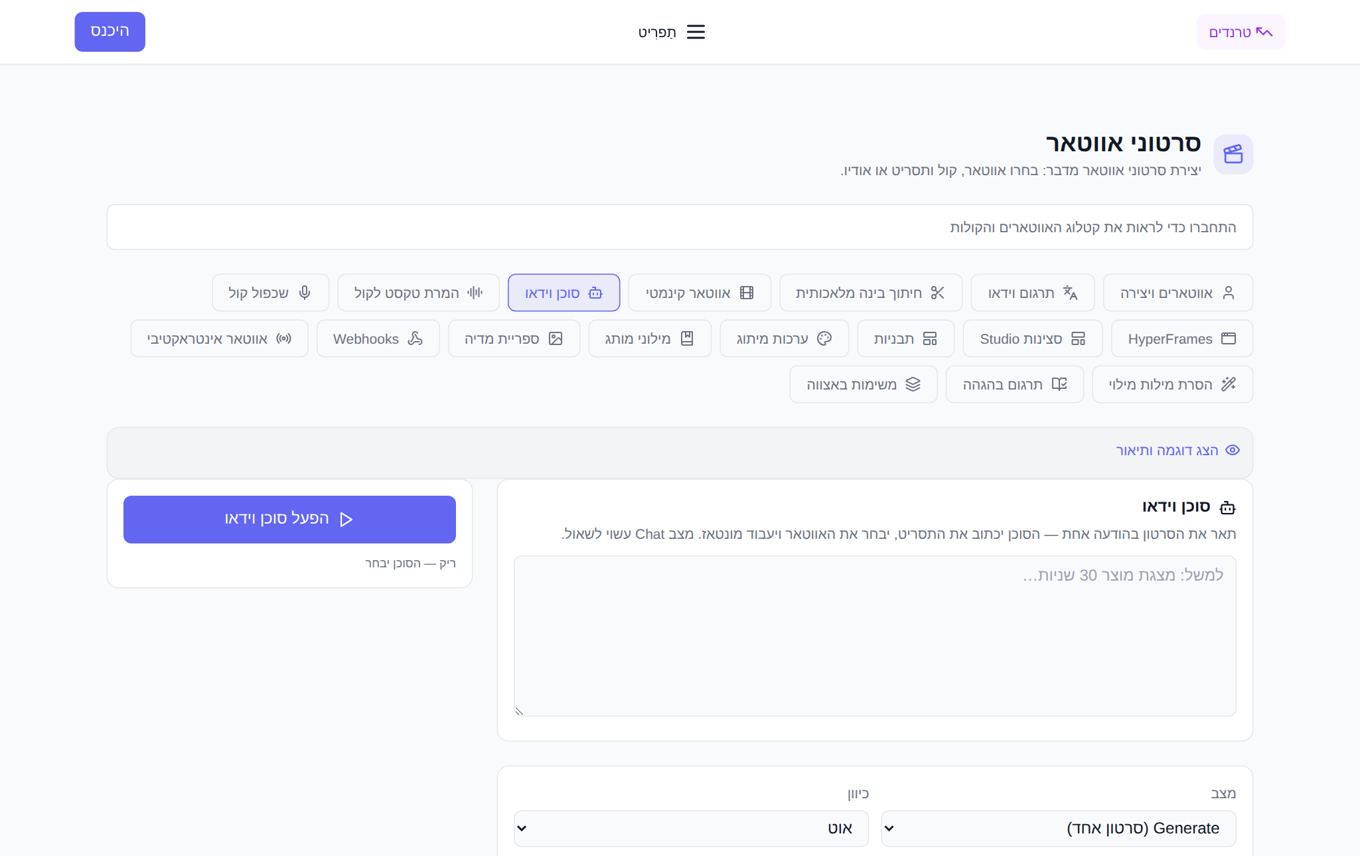Click the play triangle icon in הפעל סוכן וידאו

click(x=346, y=519)
